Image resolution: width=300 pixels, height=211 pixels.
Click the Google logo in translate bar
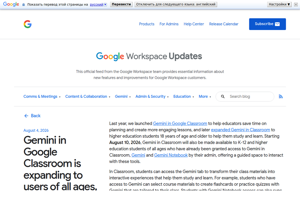(x=11, y=4)
